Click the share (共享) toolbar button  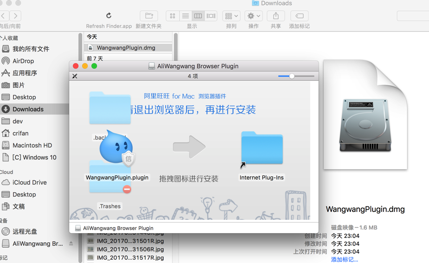(276, 16)
